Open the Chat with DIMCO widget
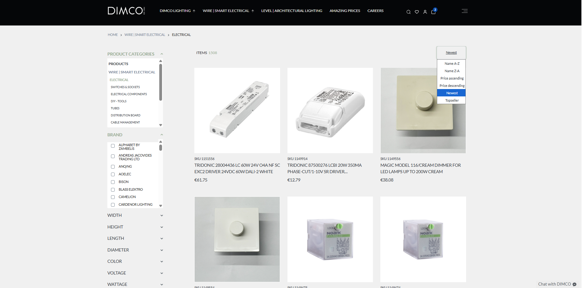 click(557, 284)
